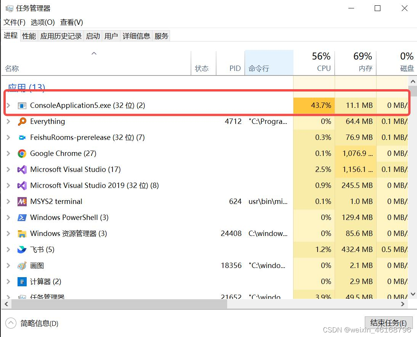Click the 1,076.9 memory value for Chrome
This screenshot has height=337, width=417.
tap(358, 154)
